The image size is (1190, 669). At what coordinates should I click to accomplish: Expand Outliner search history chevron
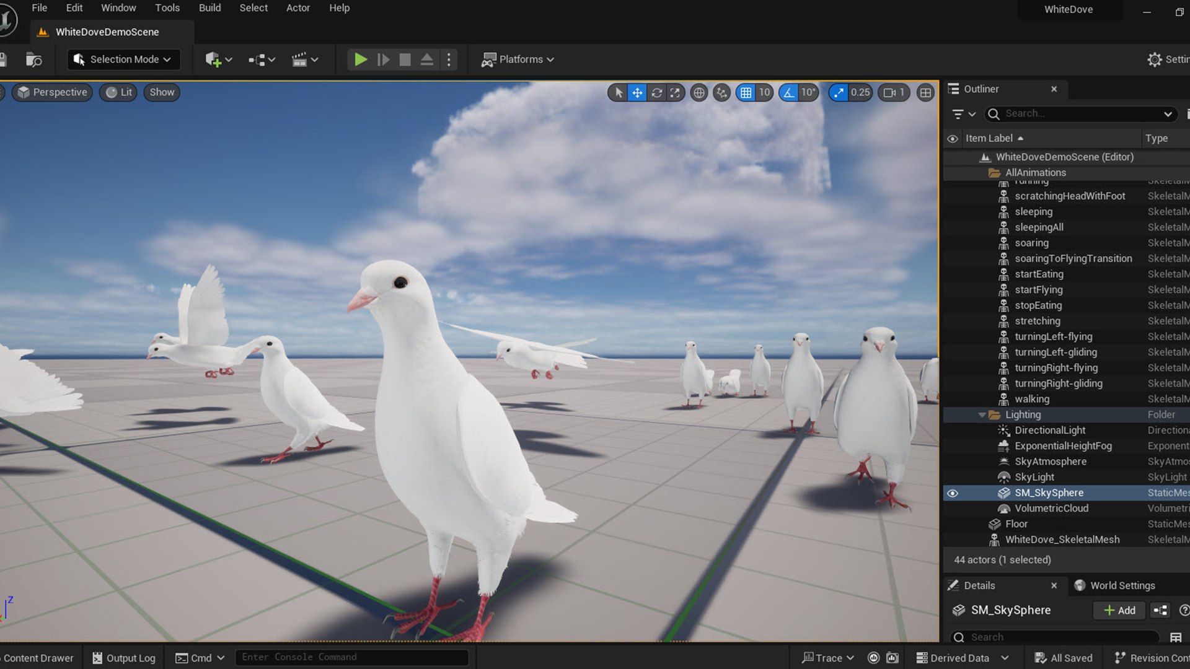click(1168, 114)
